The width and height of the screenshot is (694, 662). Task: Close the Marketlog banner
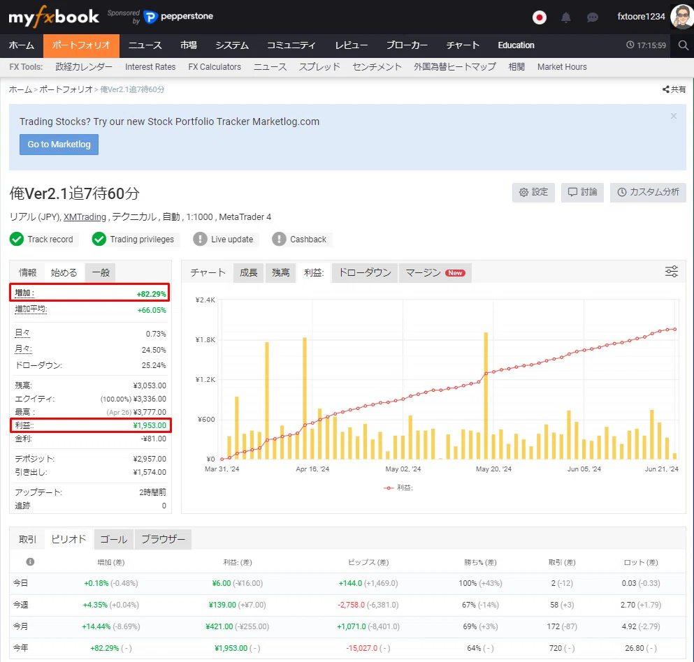click(x=673, y=116)
